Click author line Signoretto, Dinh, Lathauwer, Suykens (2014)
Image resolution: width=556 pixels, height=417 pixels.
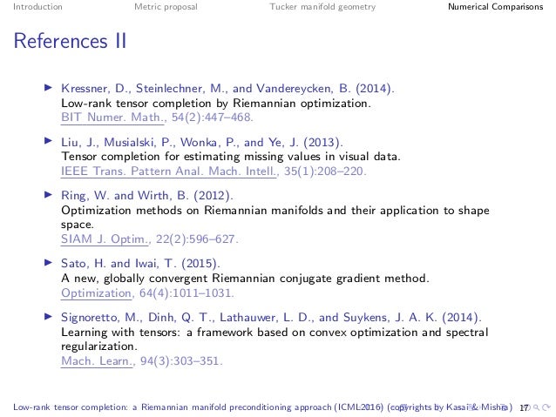pos(271,318)
